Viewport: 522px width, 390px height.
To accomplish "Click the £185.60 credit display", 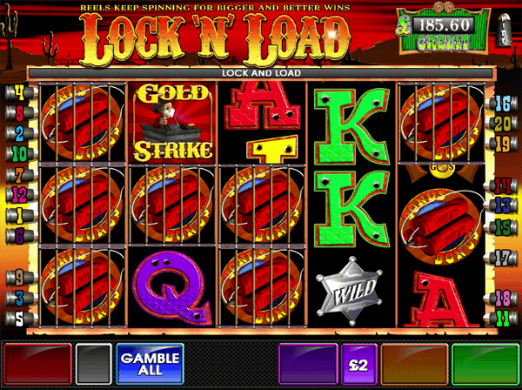I will [443, 25].
